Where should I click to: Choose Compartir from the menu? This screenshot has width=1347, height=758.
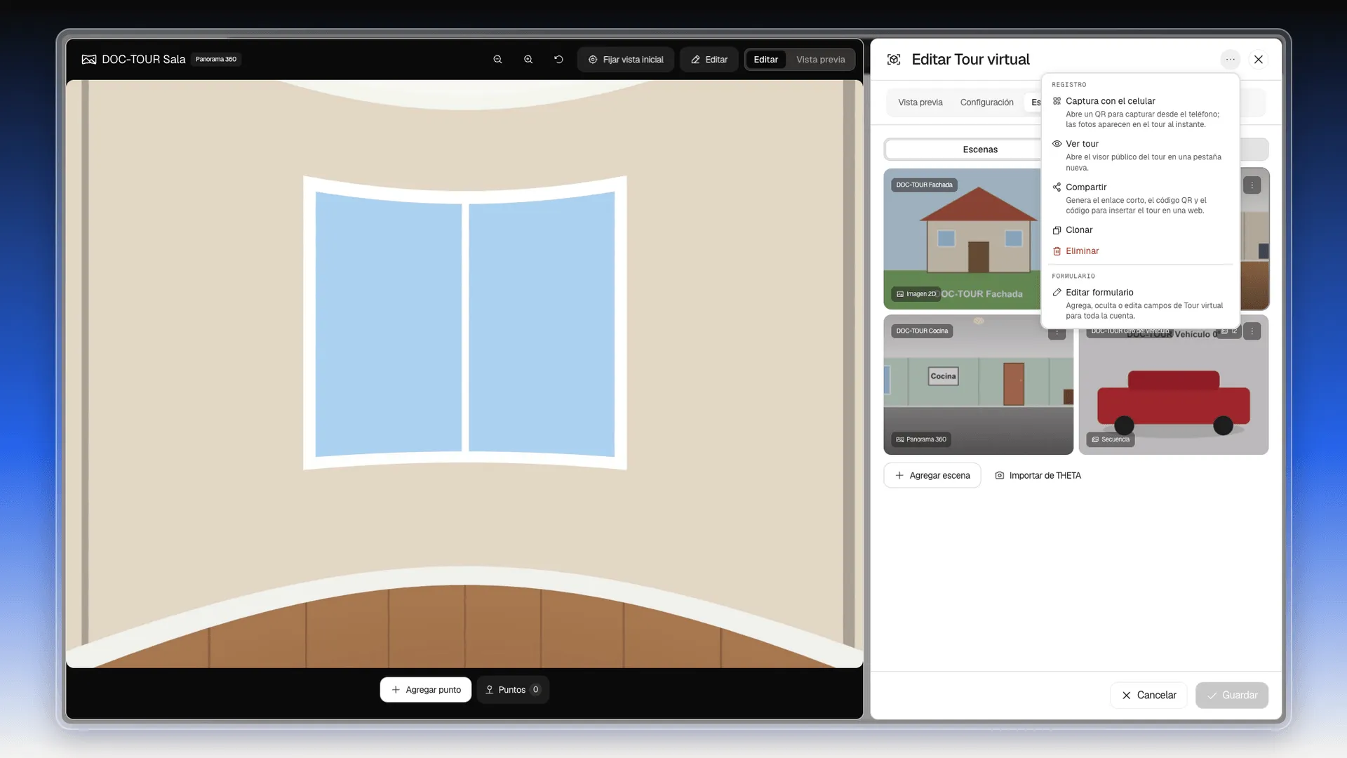(1141, 198)
